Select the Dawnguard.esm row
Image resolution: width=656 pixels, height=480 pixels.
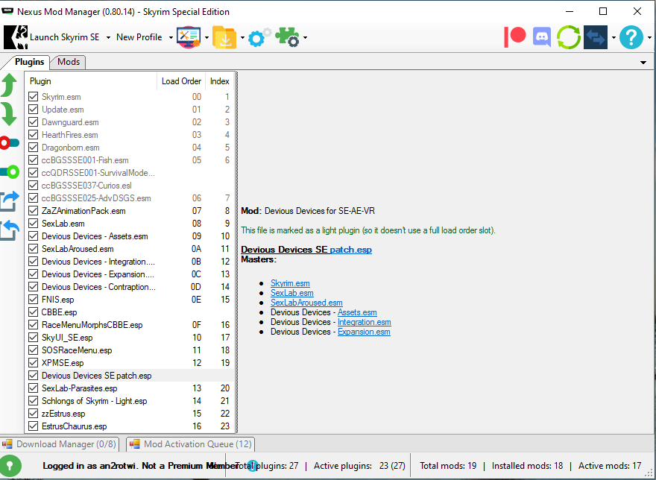(130, 121)
